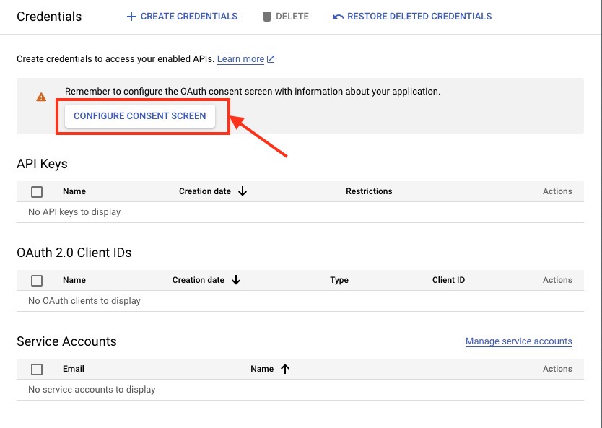Click the Type column header in OAuth table

[x=339, y=280]
